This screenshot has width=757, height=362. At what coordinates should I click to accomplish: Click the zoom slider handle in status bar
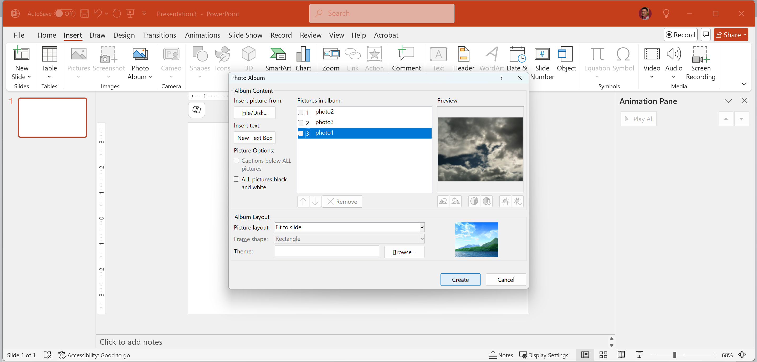pyautogui.click(x=675, y=355)
